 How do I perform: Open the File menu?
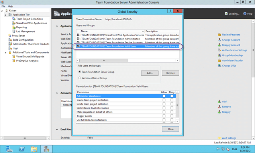click(x=3, y=6)
